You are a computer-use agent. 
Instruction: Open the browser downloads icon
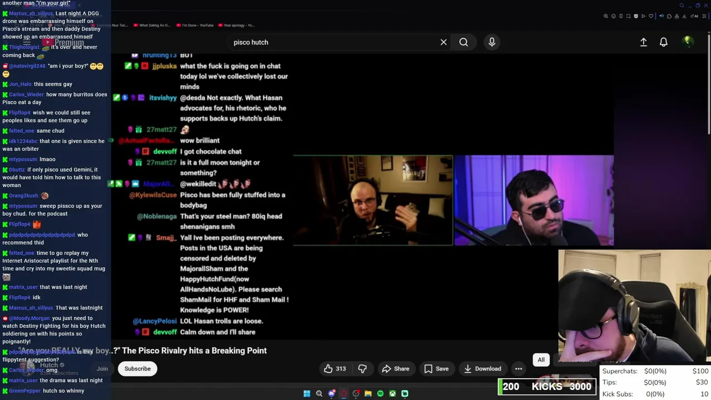click(684, 16)
